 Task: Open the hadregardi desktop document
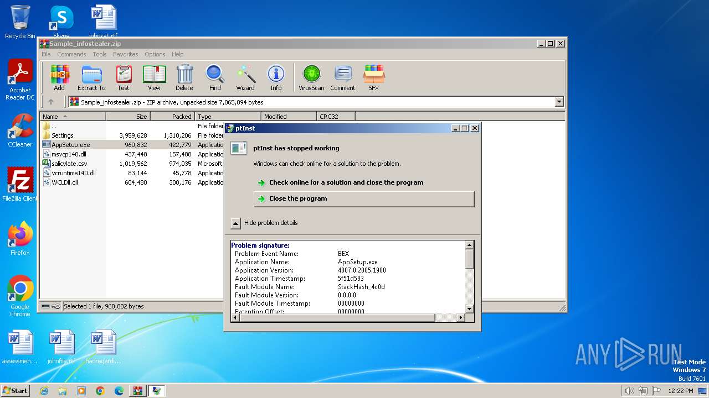pyautogui.click(x=103, y=347)
